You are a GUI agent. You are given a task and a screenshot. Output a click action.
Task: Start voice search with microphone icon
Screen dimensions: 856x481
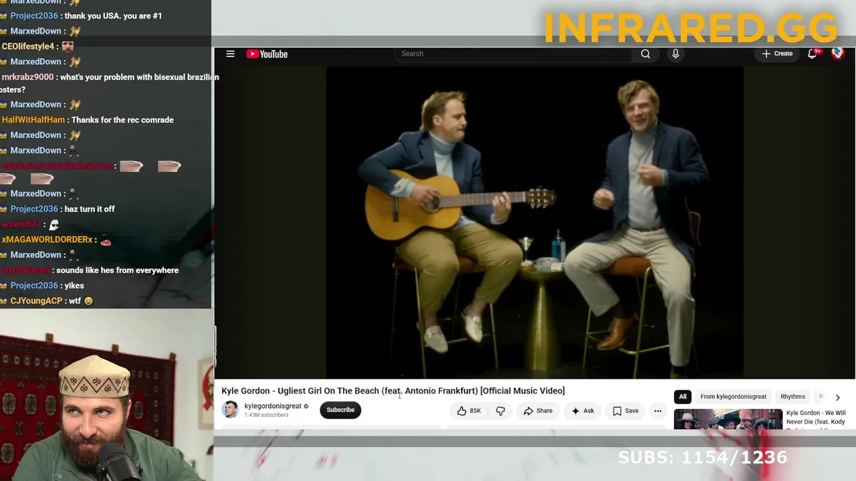[x=675, y=54]
